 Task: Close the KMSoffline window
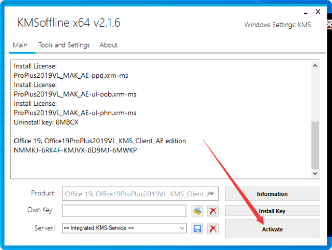pyautogui.click(x=318, y=11)
